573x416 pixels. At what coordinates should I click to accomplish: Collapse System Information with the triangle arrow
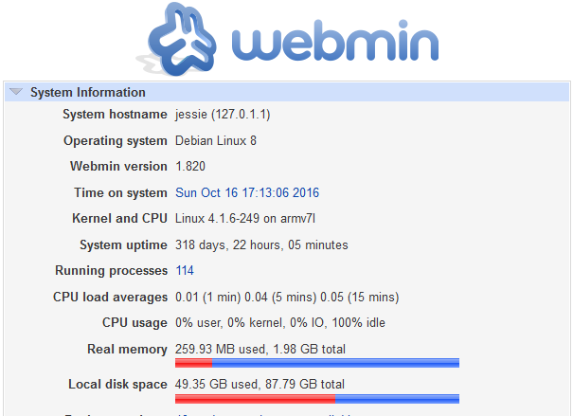pos(16,91)
